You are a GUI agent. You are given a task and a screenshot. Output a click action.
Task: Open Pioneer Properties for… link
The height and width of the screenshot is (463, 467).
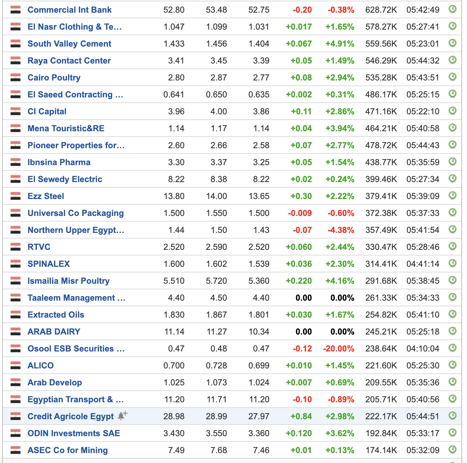pyautogui.click(x=76, y=145)
